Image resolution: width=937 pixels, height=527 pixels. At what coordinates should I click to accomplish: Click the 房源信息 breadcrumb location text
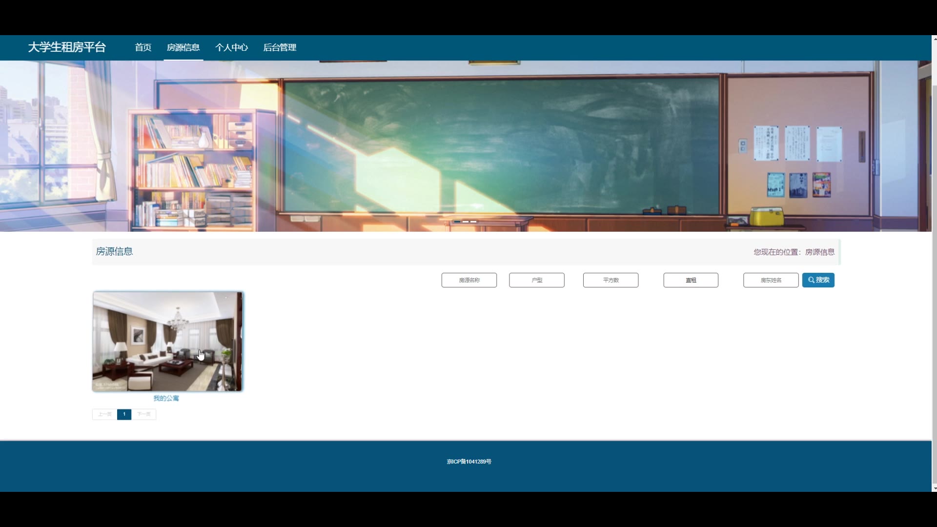click(820, 252)
